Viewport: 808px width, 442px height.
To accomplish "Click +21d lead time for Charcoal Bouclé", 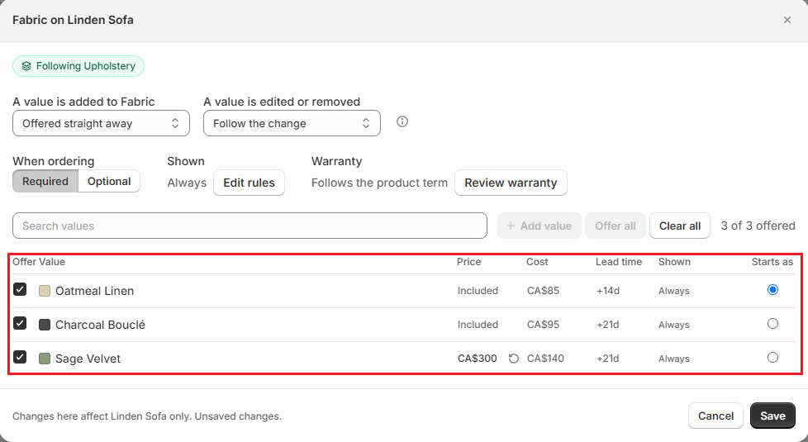I will pyautogui.click(x=608, y=325).
